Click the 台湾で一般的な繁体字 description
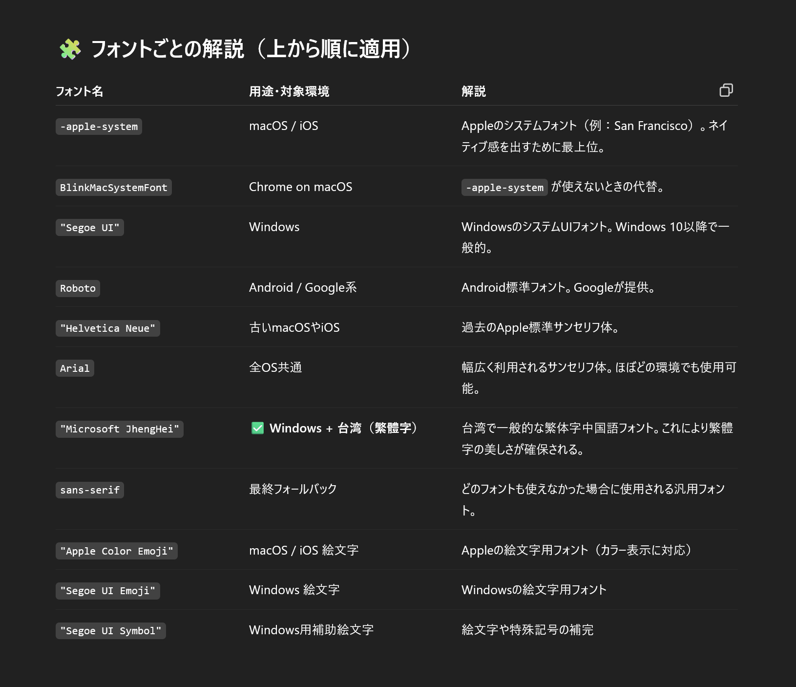The width and height of the screenshot is (796, 687). tap(597, 439)
